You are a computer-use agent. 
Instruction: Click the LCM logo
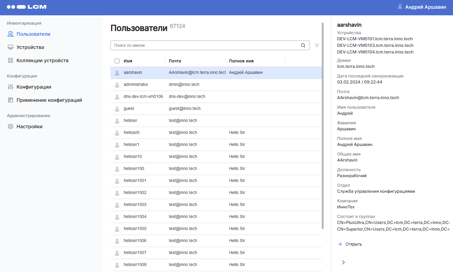26,7
